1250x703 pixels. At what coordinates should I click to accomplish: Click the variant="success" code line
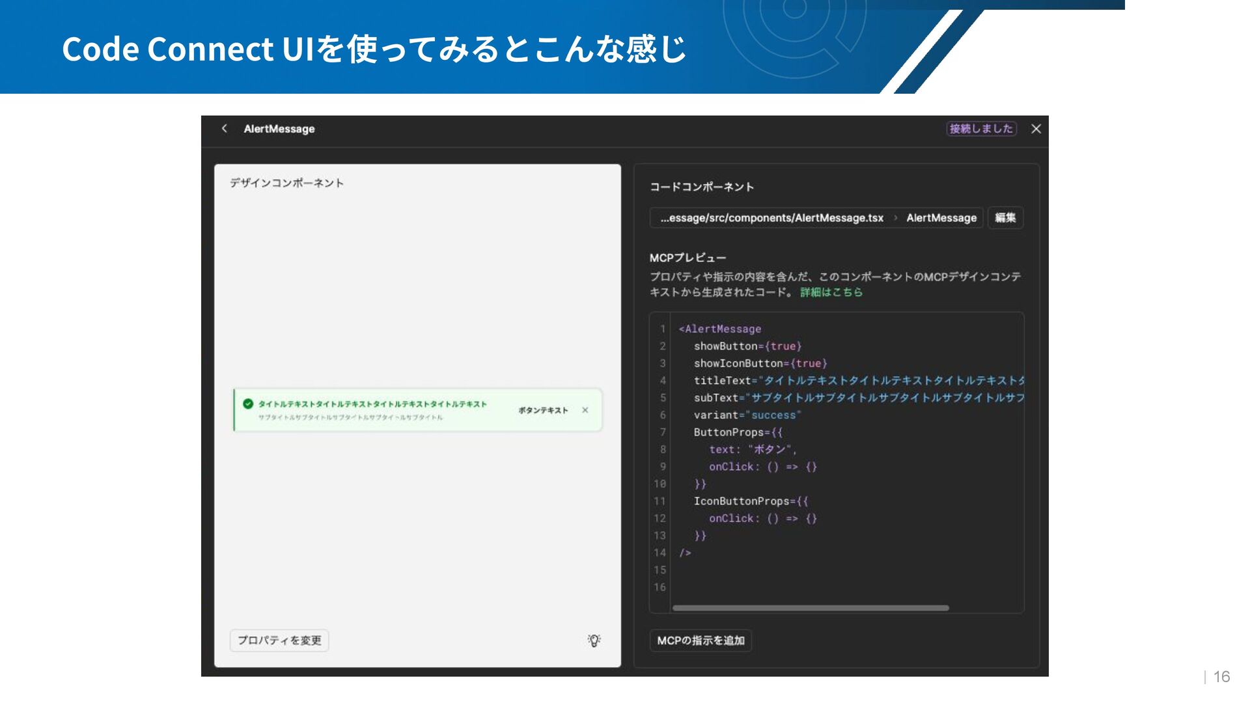point(747,415)
